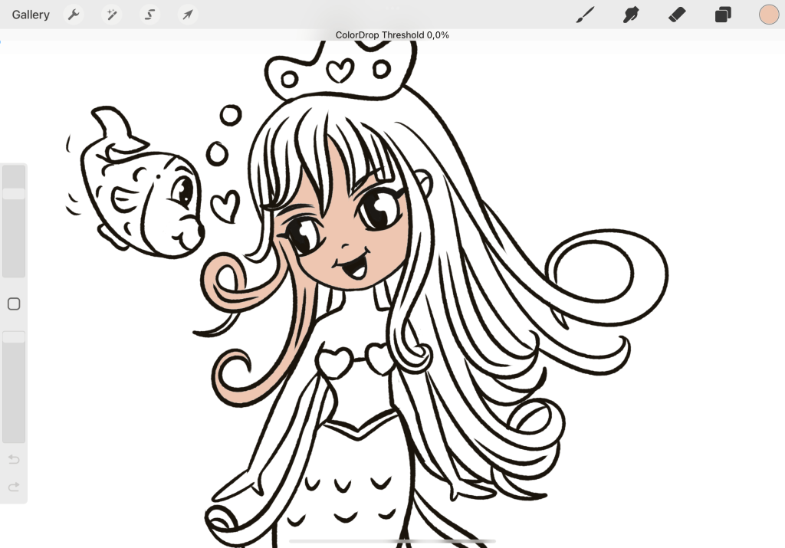
Task: Open the Actions wrench menu
Action: click(74, 15)
